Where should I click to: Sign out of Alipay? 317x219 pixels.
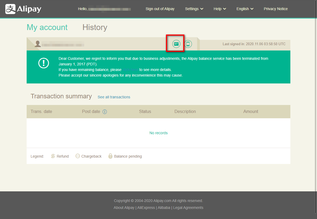pos(160,9)
